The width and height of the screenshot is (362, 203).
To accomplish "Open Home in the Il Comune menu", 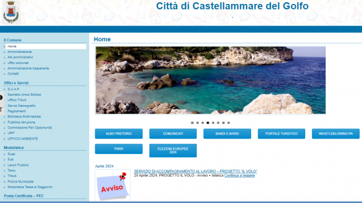I will 46,46.
